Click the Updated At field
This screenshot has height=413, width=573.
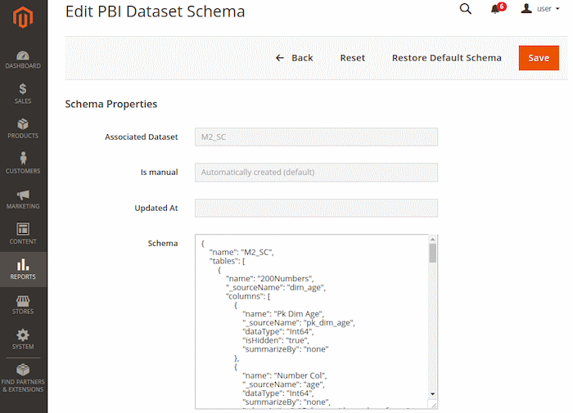click(316, 208)
